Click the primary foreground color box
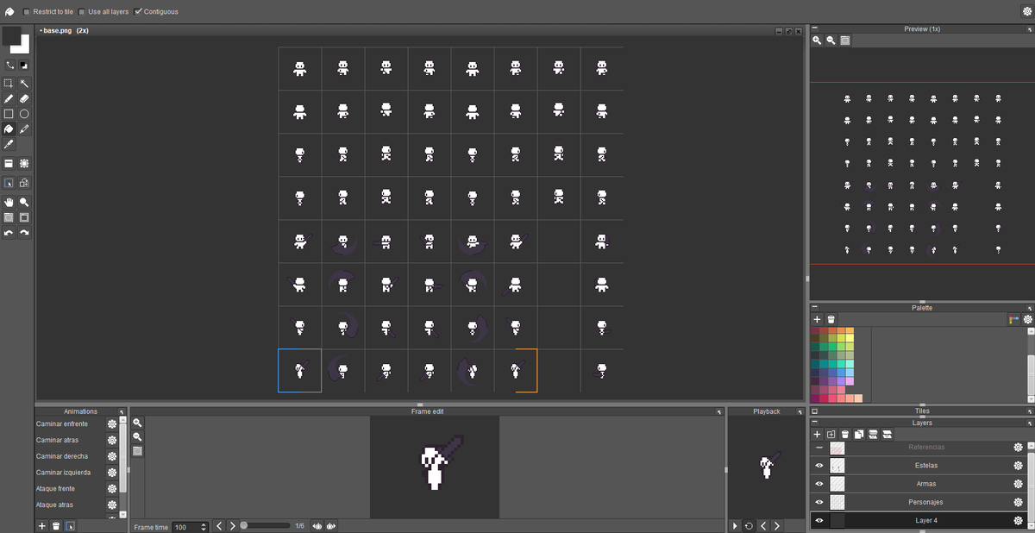Viewport: 1035px width, 533px height. (11, 35)
